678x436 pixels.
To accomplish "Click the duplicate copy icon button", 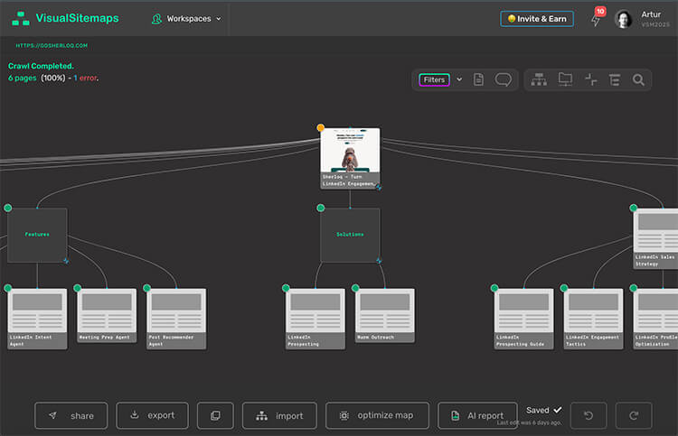I will pos(215,416).
